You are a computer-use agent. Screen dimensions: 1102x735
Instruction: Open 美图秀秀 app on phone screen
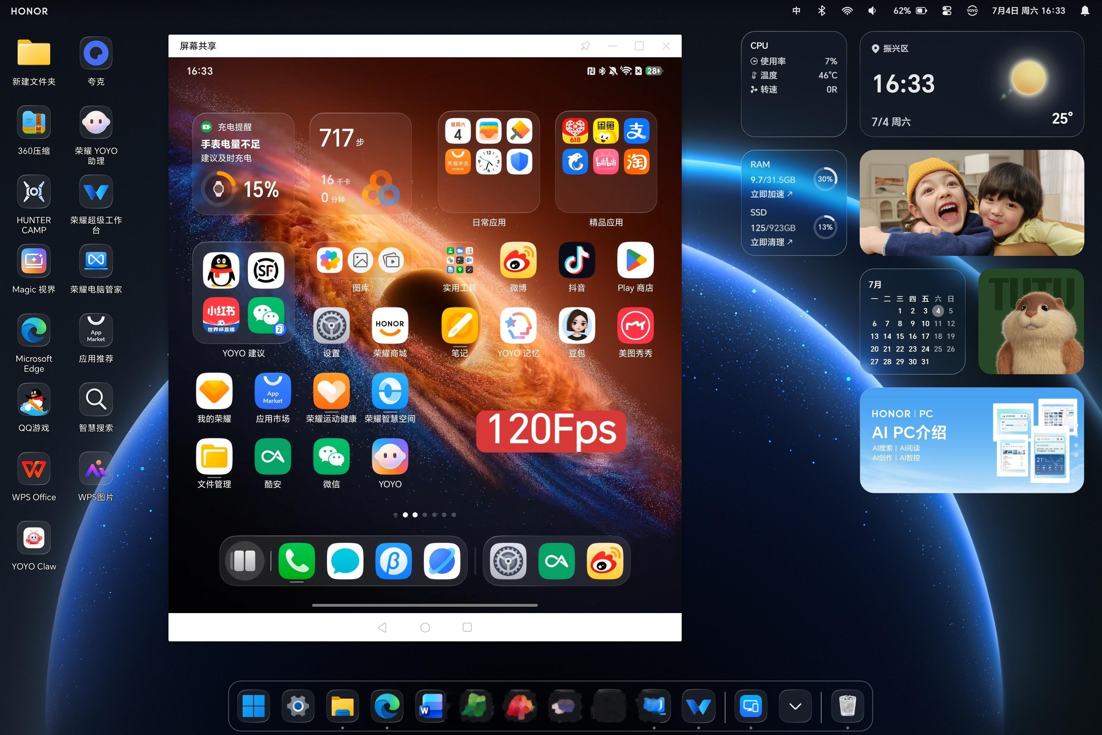pyautogui.click(x=635, y=325)
